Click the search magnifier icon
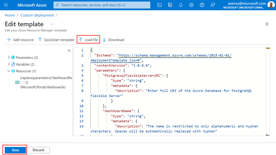Viewport: 276px width, 155px height. click(57, 5)
